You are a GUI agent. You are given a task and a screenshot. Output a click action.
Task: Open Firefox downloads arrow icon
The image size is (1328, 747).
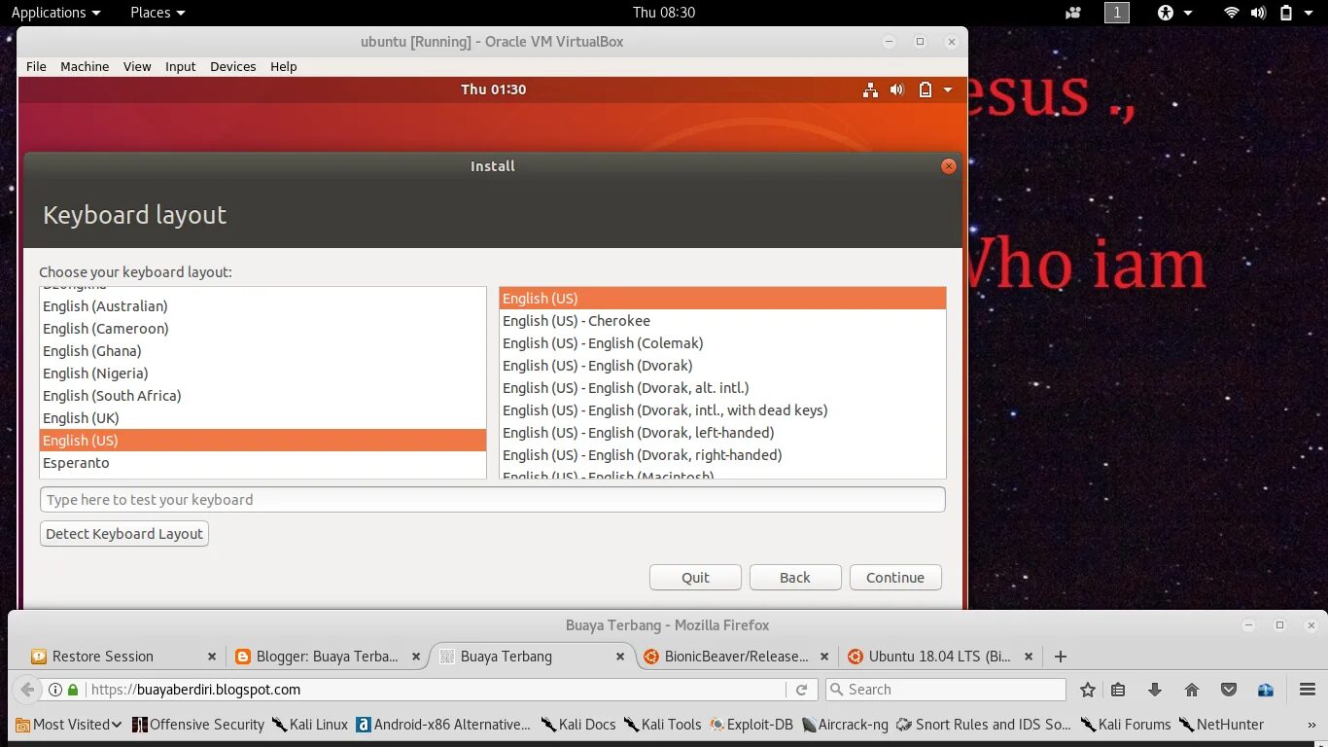pyautogui.click(x=1155, y=690)
